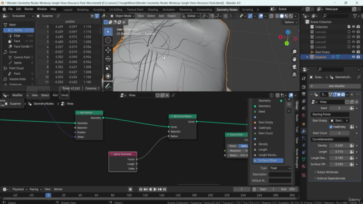This screenshot has width=363, height=204.
Task: Jump to the end frame
Action: pos(164,189)
